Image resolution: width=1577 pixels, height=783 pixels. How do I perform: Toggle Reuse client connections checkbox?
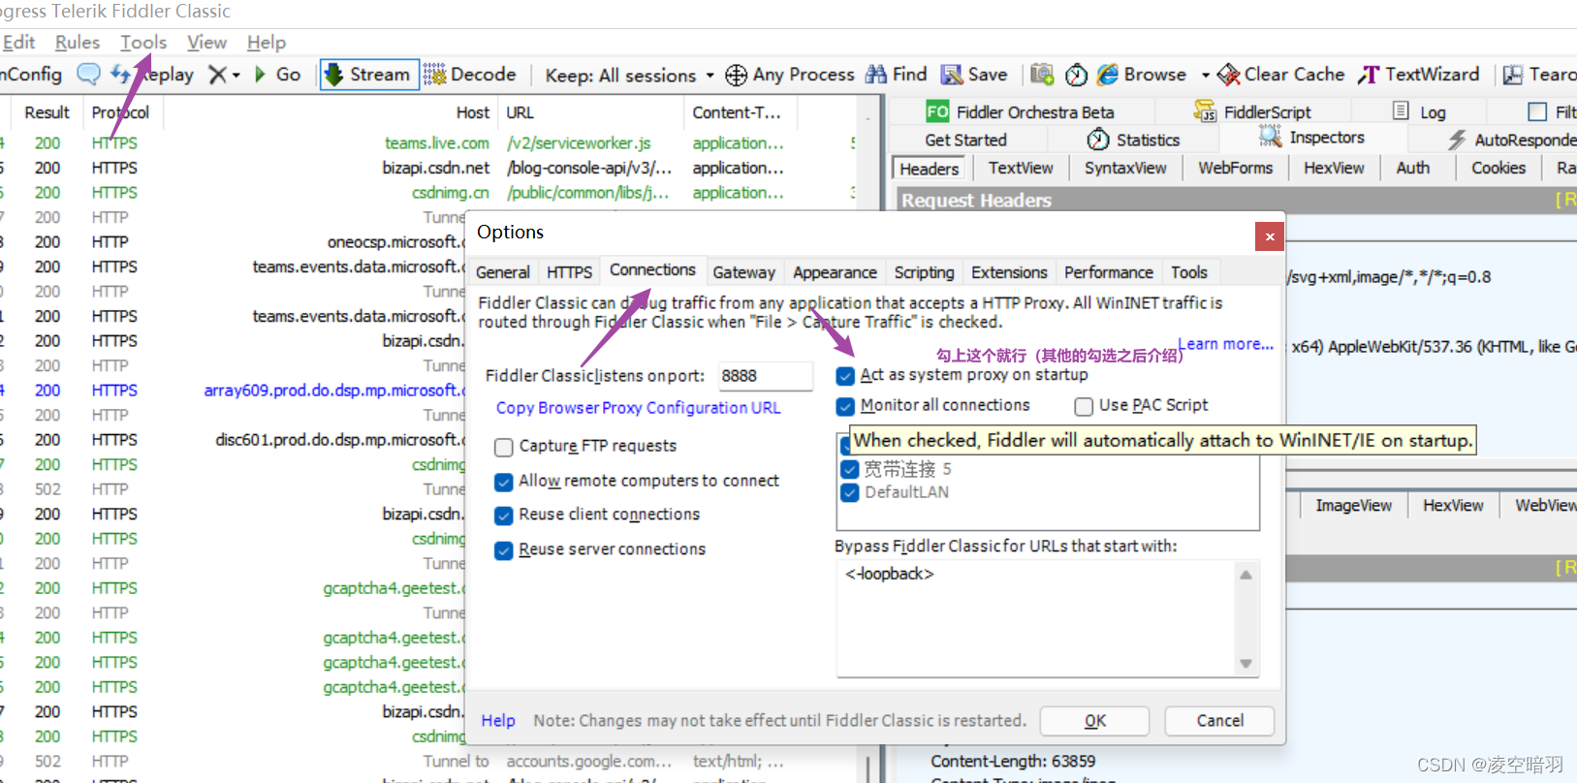coord(503,516)
